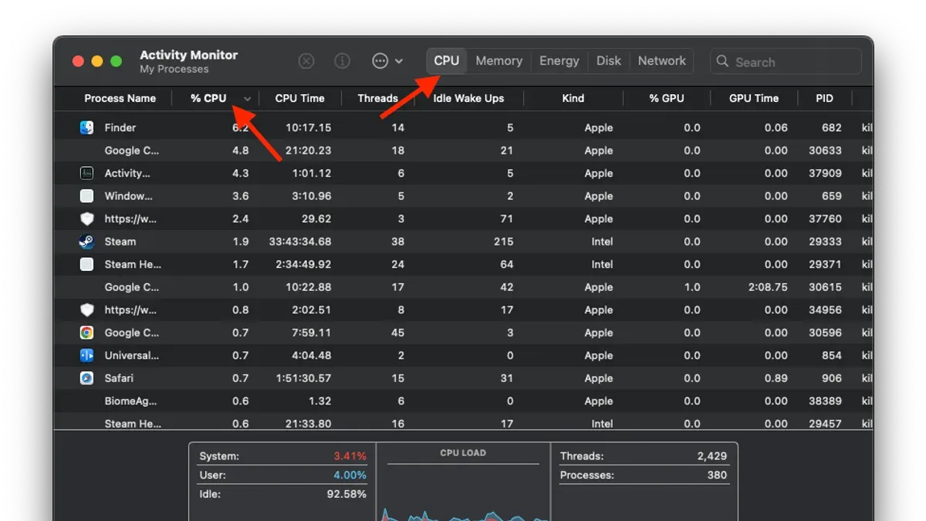Click the search magnifier icon
This screenshot has height=521, width=926.
pos(722,61)
